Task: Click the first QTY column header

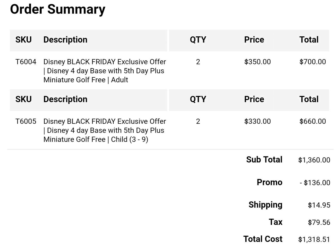Action: click(198, 40)
